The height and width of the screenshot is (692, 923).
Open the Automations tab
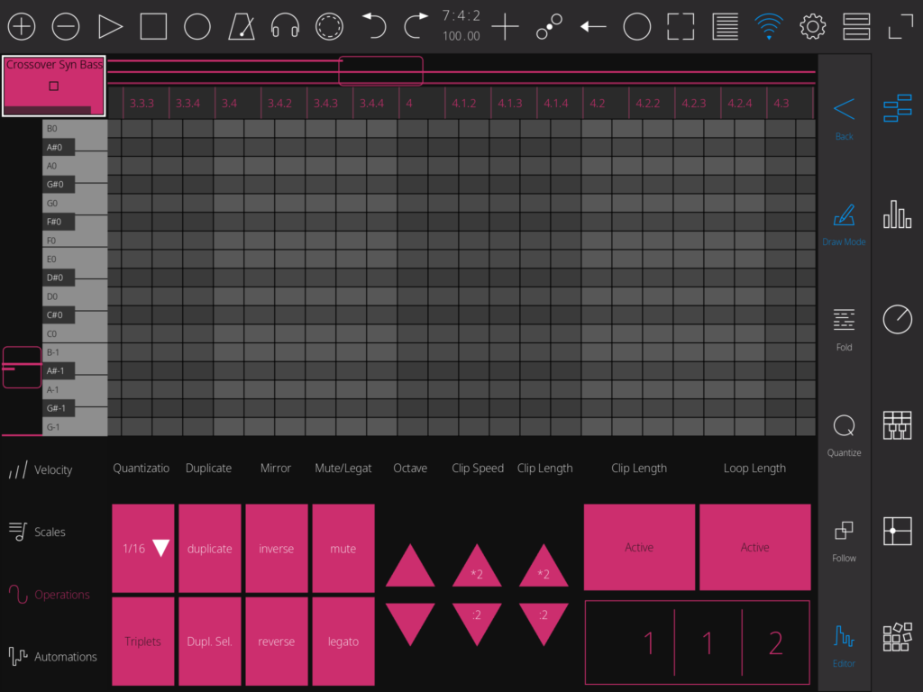52,657
